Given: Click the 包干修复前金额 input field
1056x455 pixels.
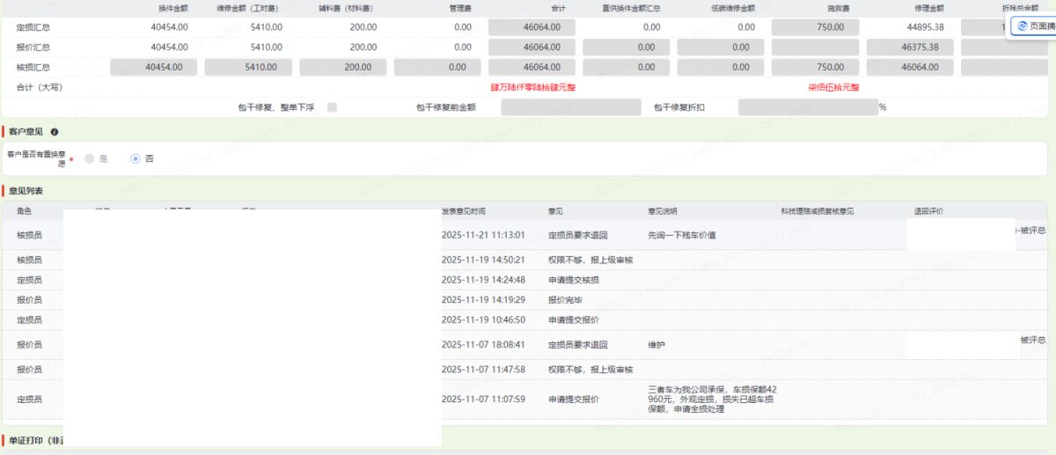Looking at the screenshot, I should point(570,107).
